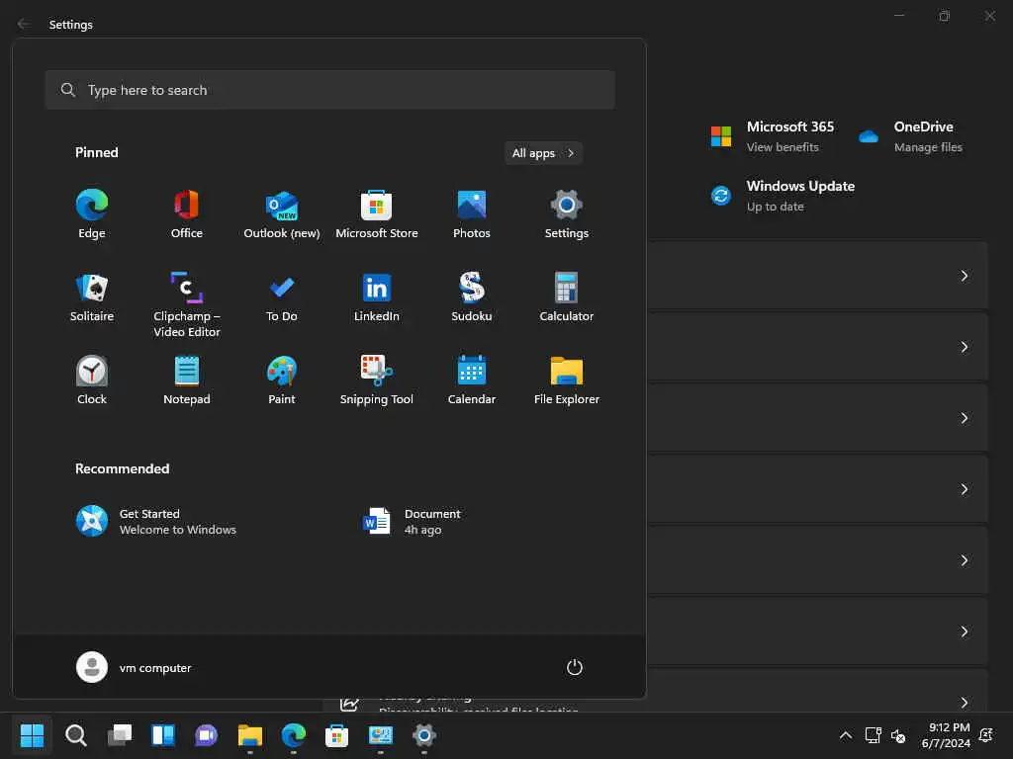
Task: Open the Edge pinned app
Action: point(92,214)
